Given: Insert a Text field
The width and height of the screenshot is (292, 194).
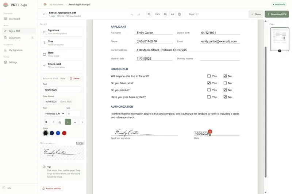Looking at the screenshot, I should [62, 43].
